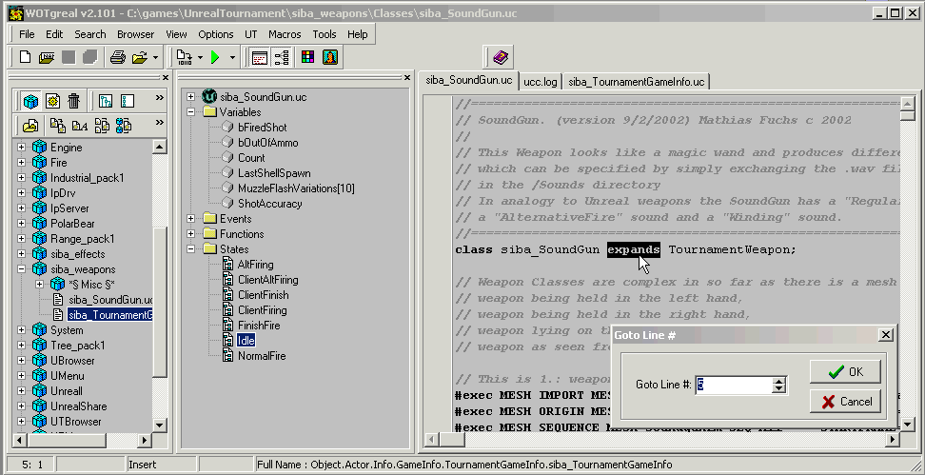Click the New file toolbar icon
This screenshot has height=475, width=925.
pos(25,58)
